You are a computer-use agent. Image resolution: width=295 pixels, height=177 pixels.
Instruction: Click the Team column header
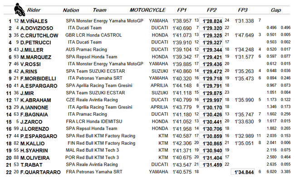pos(99,10)
